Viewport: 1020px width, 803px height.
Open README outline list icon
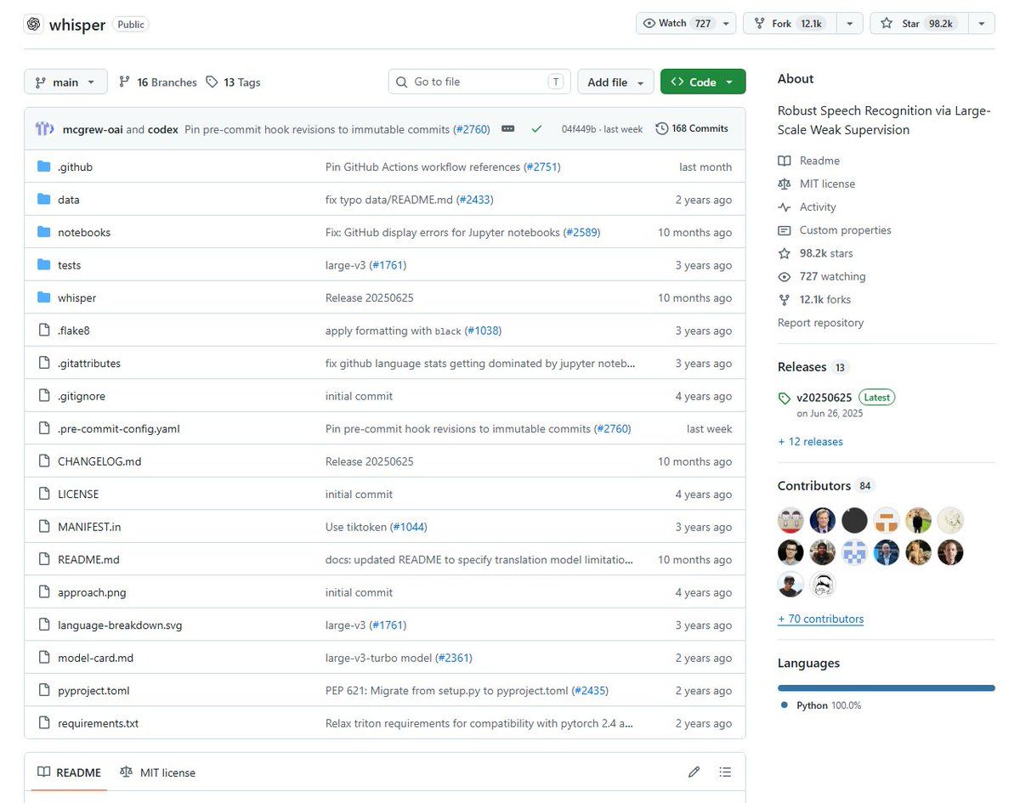coord(725,772)
